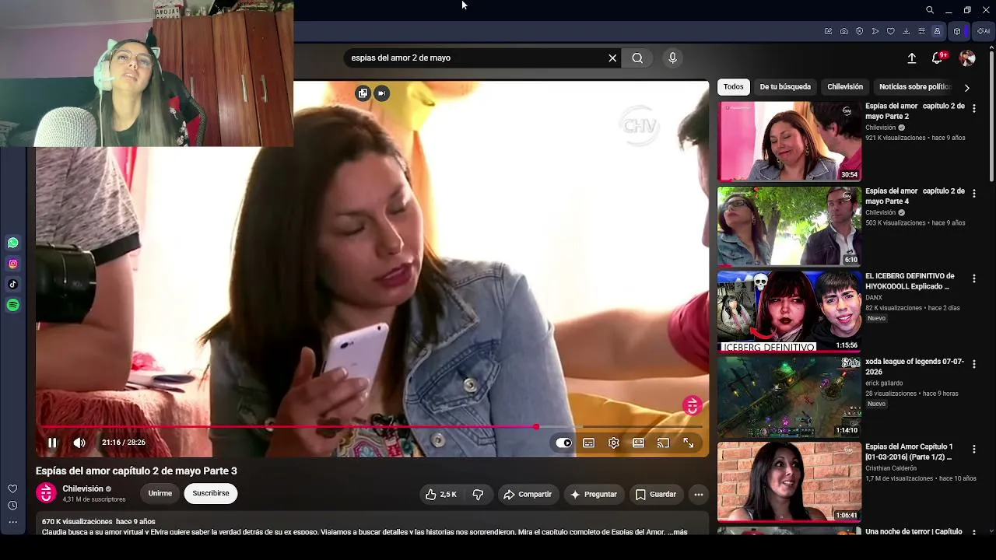Cast the video to a TV

(664, 443)
